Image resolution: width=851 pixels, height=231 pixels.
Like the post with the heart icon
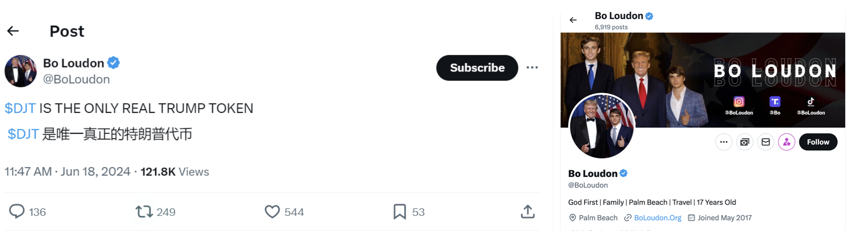point(272,211)
